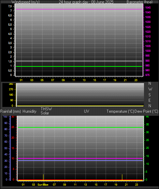Select the magenta barometer line in the top graph
The image size is (159, 189).
(x=79, y=9)
